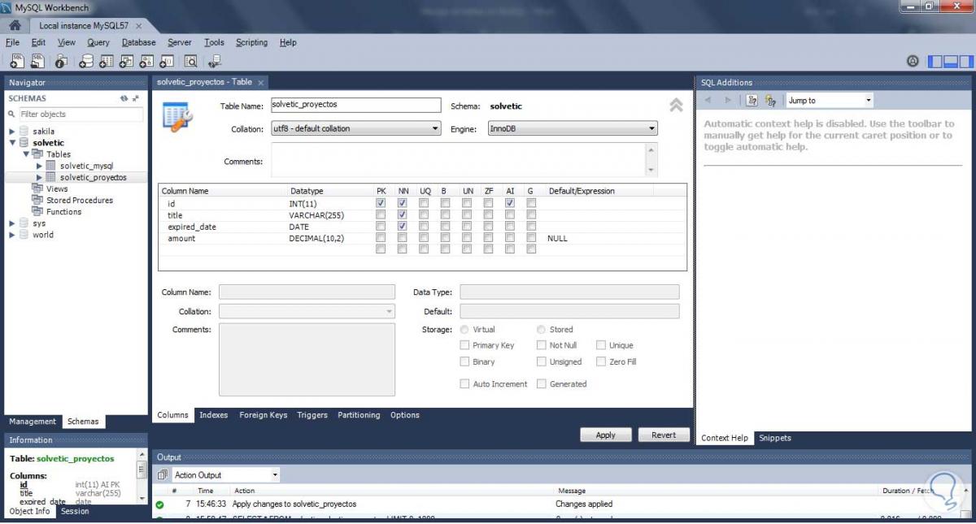Click the reconnect to DBMS icon
The image size is (976, 524).
click(x=215, y=61)
